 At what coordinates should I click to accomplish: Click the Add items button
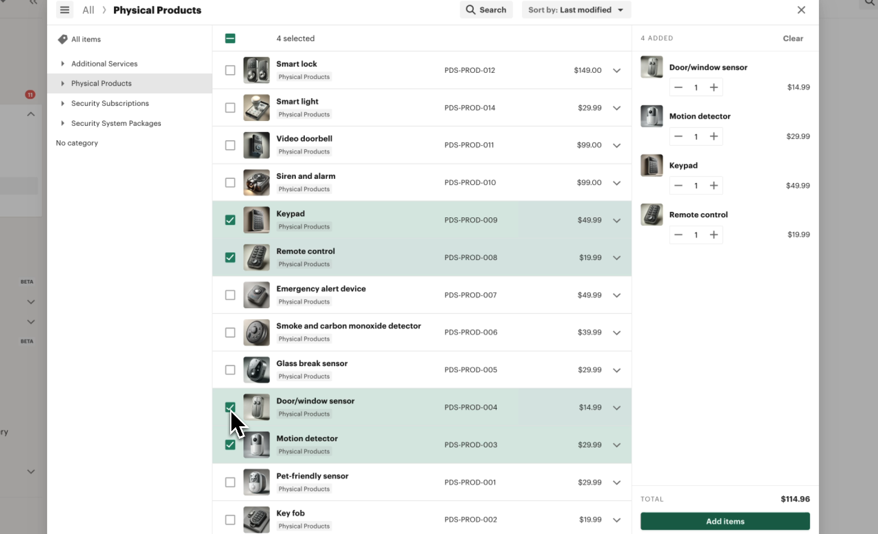tap(724, 521)
